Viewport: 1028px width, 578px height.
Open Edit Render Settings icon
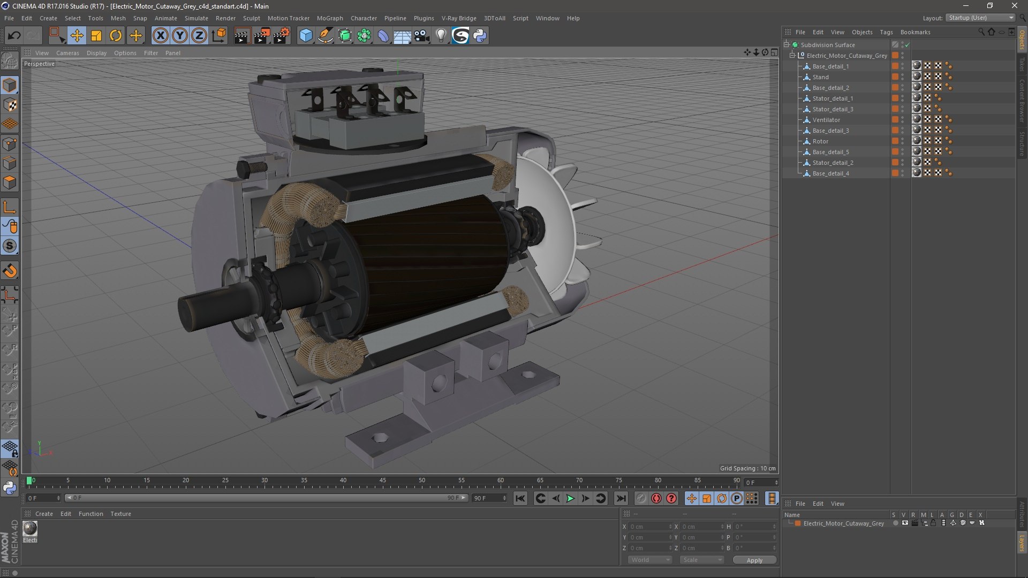(282, 36)
